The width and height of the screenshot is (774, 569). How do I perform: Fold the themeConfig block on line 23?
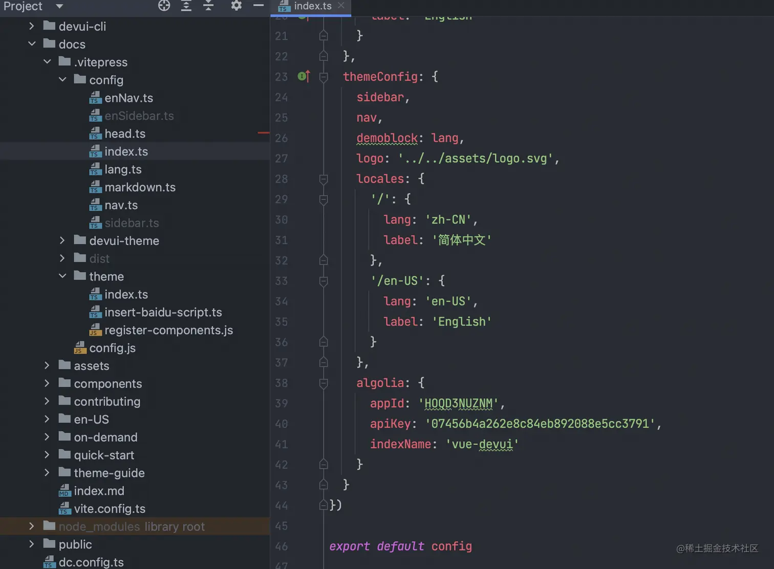tap(324, 77)
